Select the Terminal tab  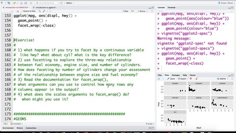click(x=171, y=7)
